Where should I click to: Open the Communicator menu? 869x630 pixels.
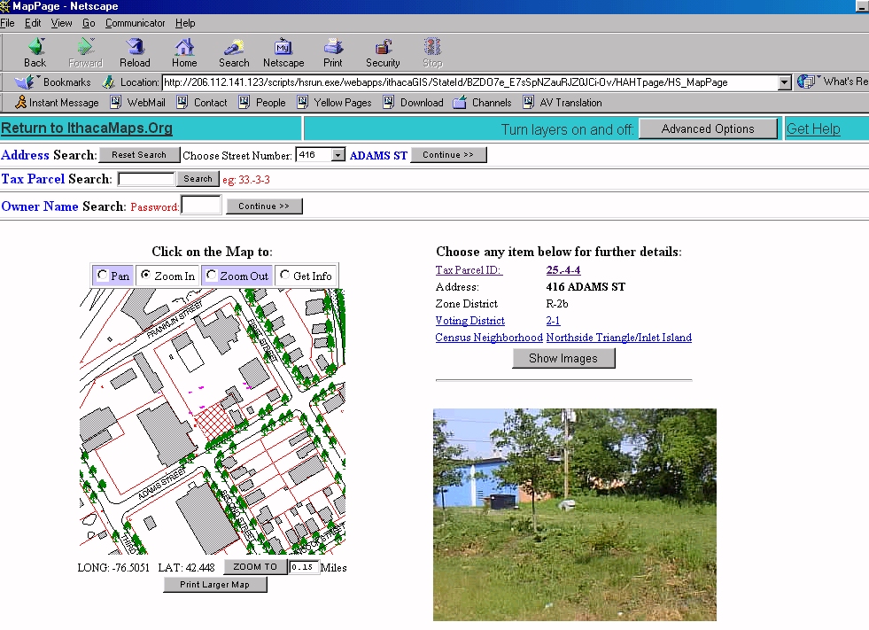(135, 23)
